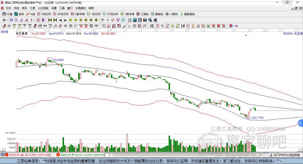
Task: Click the Shenzhen index 8880.09 status
Action: 80,155
